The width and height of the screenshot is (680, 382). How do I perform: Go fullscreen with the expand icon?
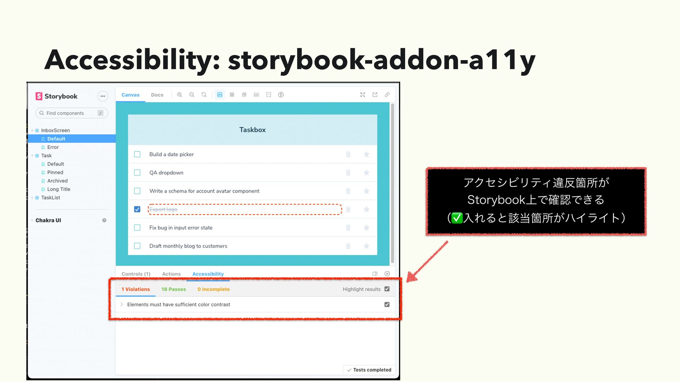coord(363,95)
